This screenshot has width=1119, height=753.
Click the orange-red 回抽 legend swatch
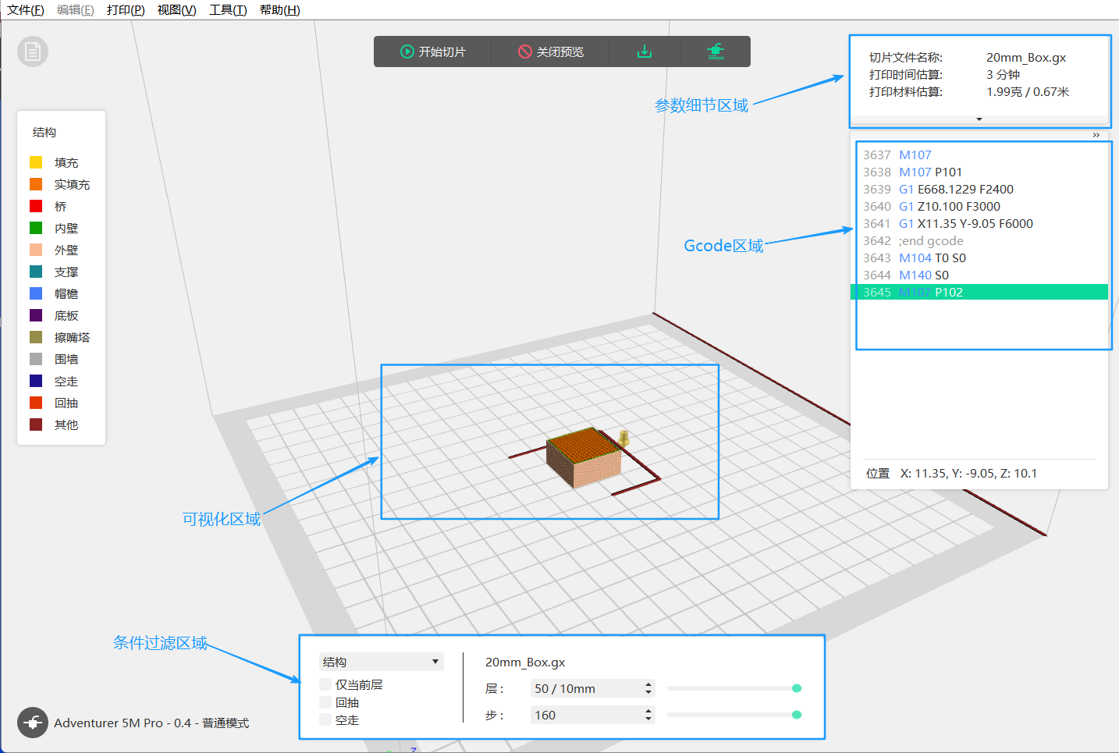[36, 403]
